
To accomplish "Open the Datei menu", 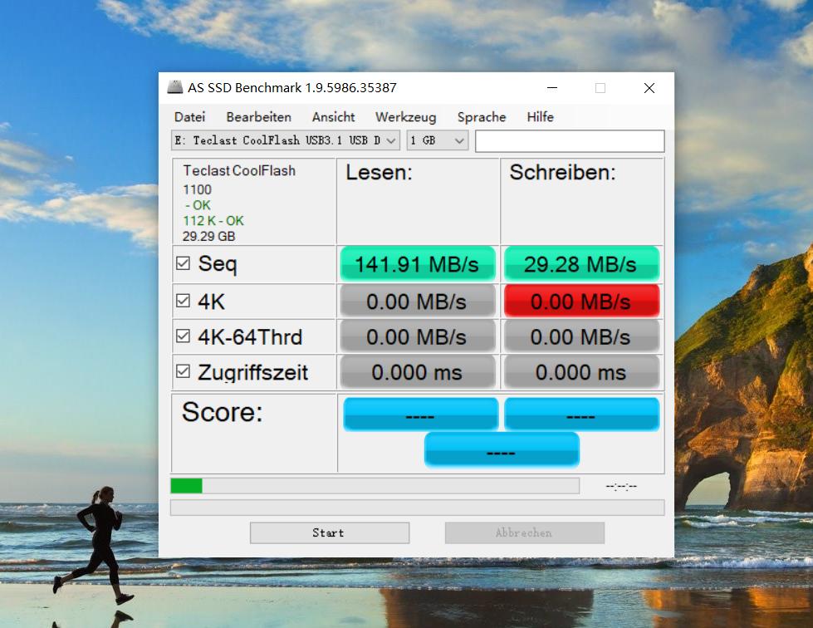I will click(x=189, y=117).
